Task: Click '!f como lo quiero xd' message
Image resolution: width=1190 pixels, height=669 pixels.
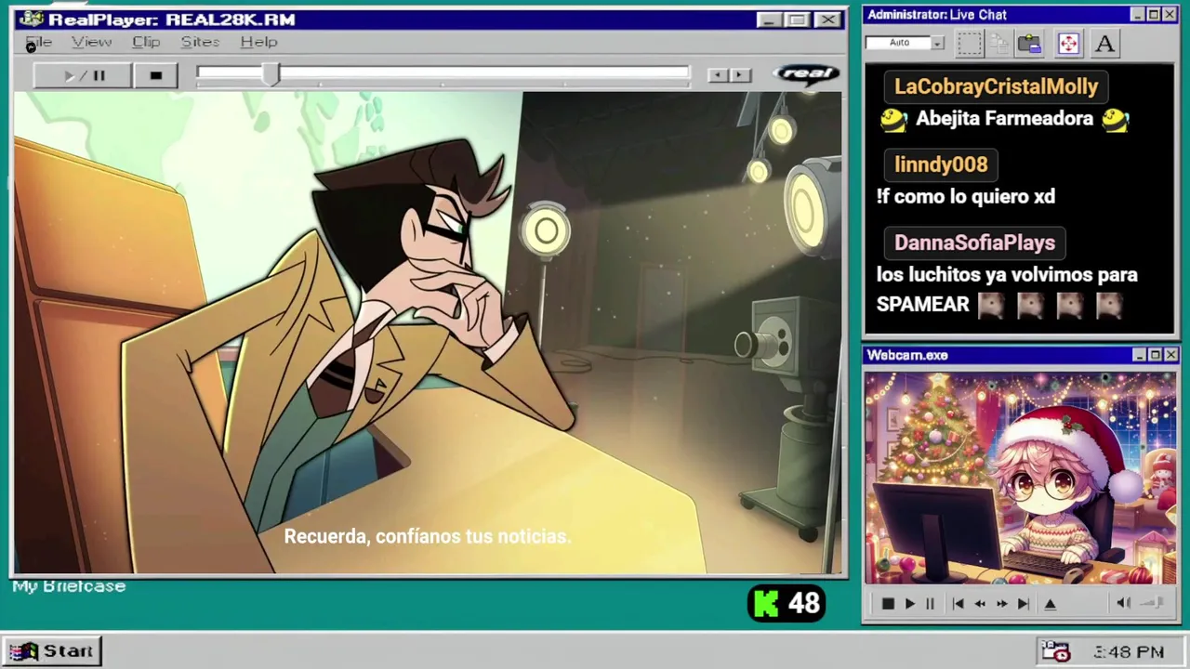Action: 966,196
